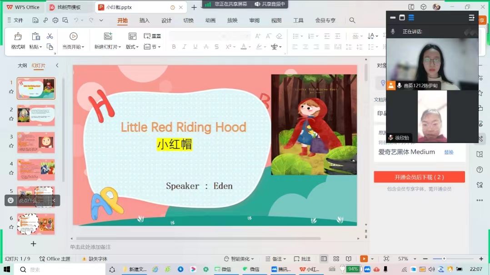Open the Layout (版式) dropdown
The image size is (490, 275).
[x=132, y=47]
